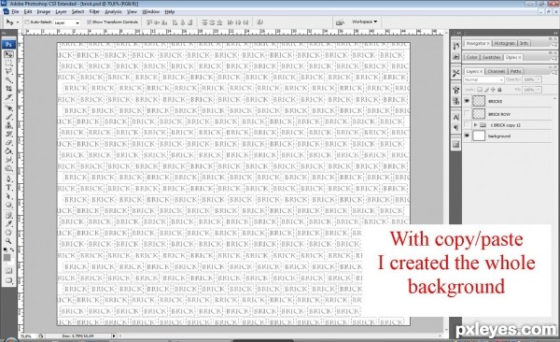The image size is (560, 342).
Task: Select the Magic Wand tool
Action: 8,80
